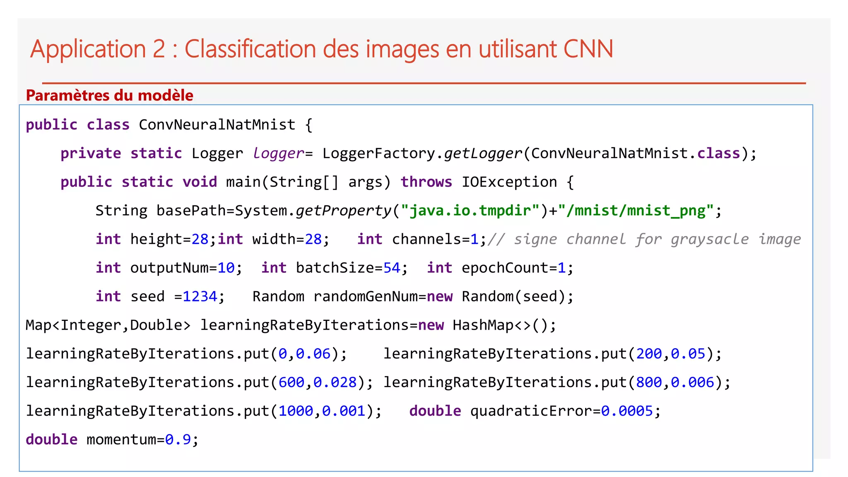Click 'System.getProperty' in the code
The width and height of the screenshot is (848, 477).
point(313,210)
